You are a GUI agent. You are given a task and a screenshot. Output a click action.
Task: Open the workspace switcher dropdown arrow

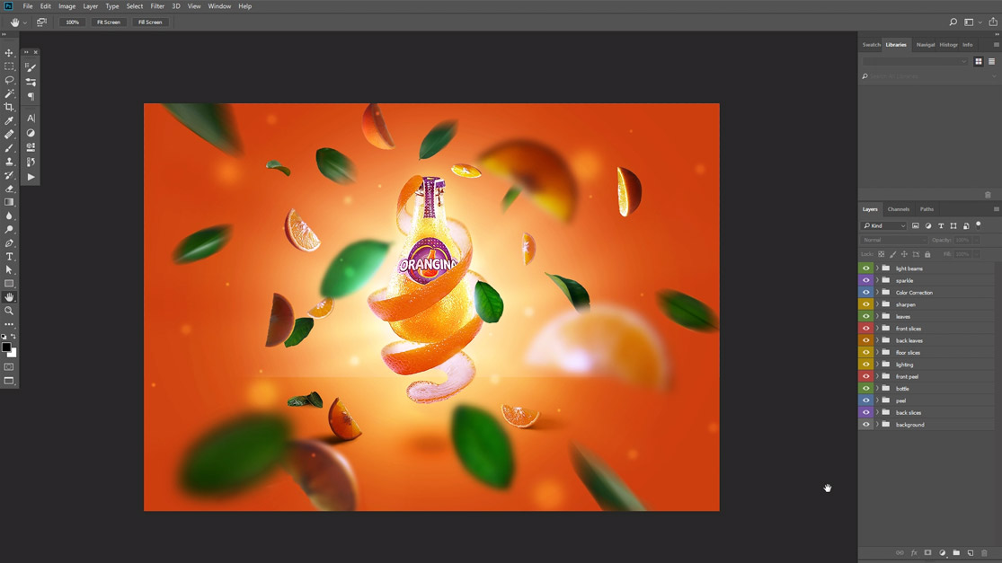980,22
